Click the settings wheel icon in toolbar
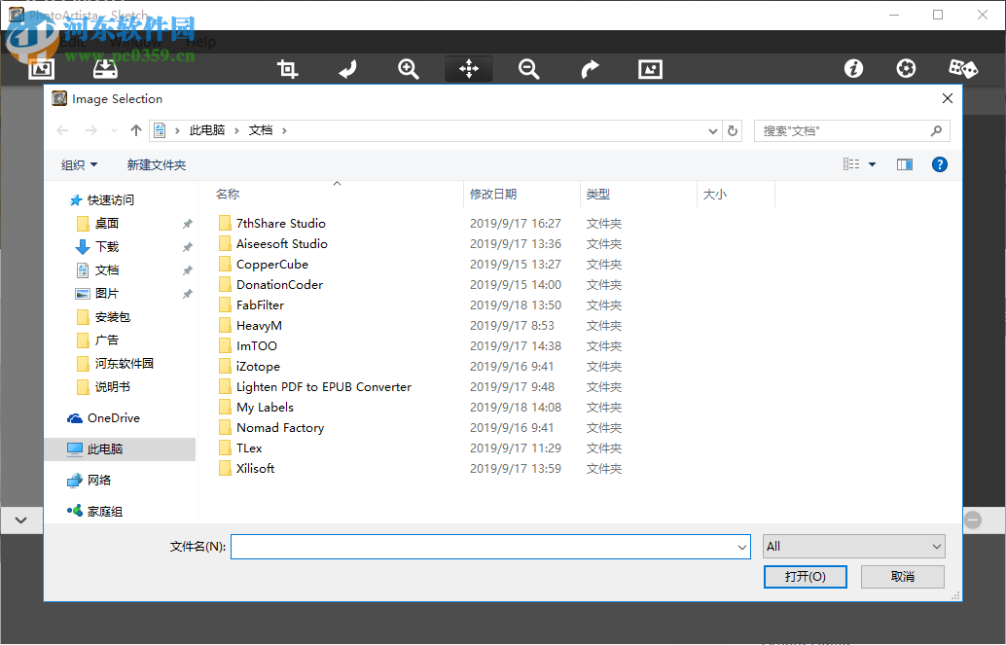This screenshot has width=1006, height=645. point(906,68)
